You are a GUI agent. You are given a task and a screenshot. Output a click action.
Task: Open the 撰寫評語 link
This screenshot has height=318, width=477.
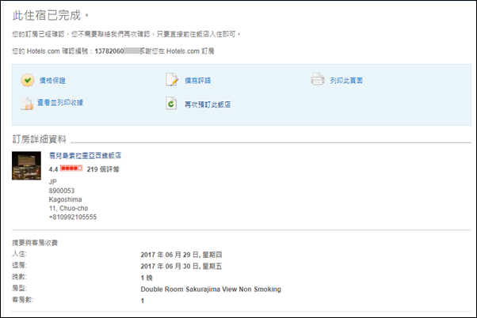tap(198, 81)
